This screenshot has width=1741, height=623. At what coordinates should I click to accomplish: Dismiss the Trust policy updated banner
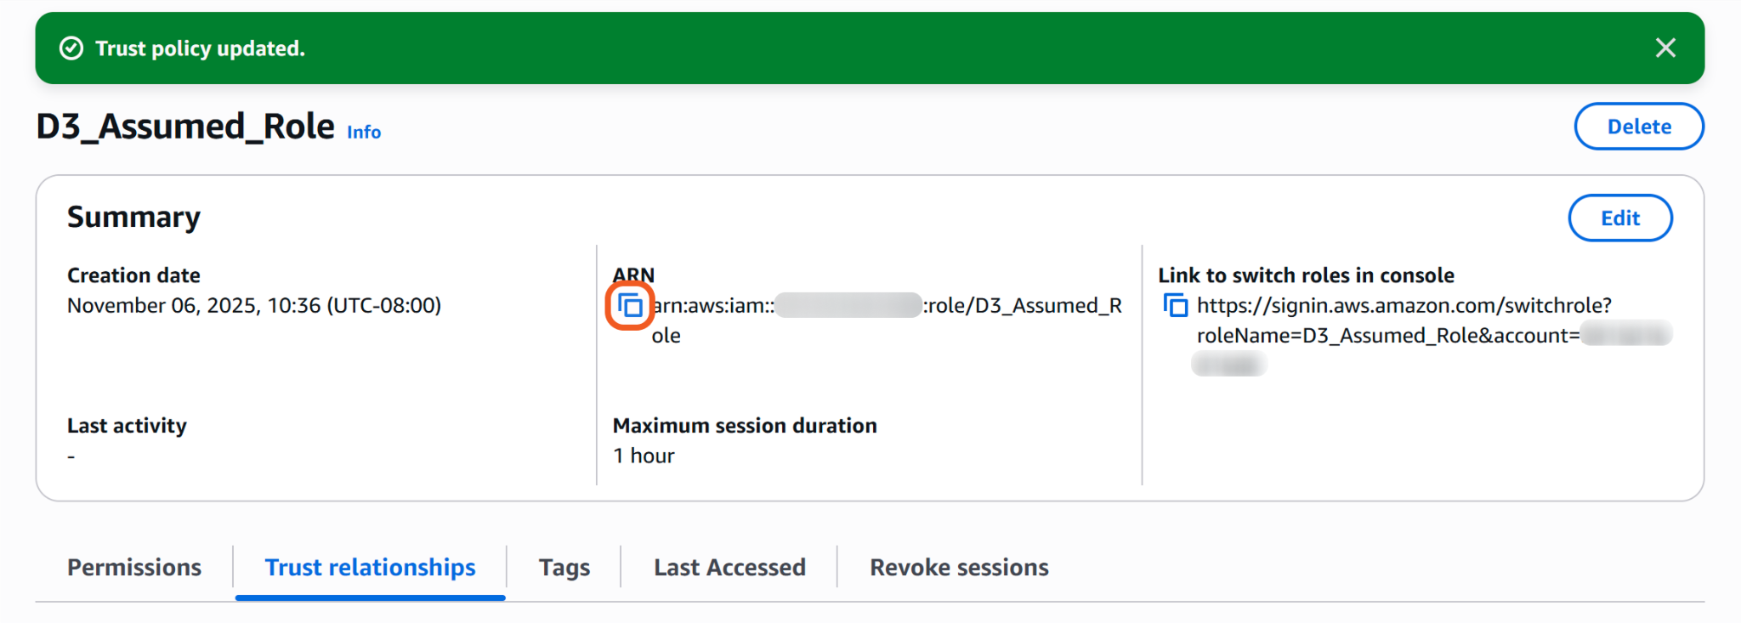pos(1665,48)
